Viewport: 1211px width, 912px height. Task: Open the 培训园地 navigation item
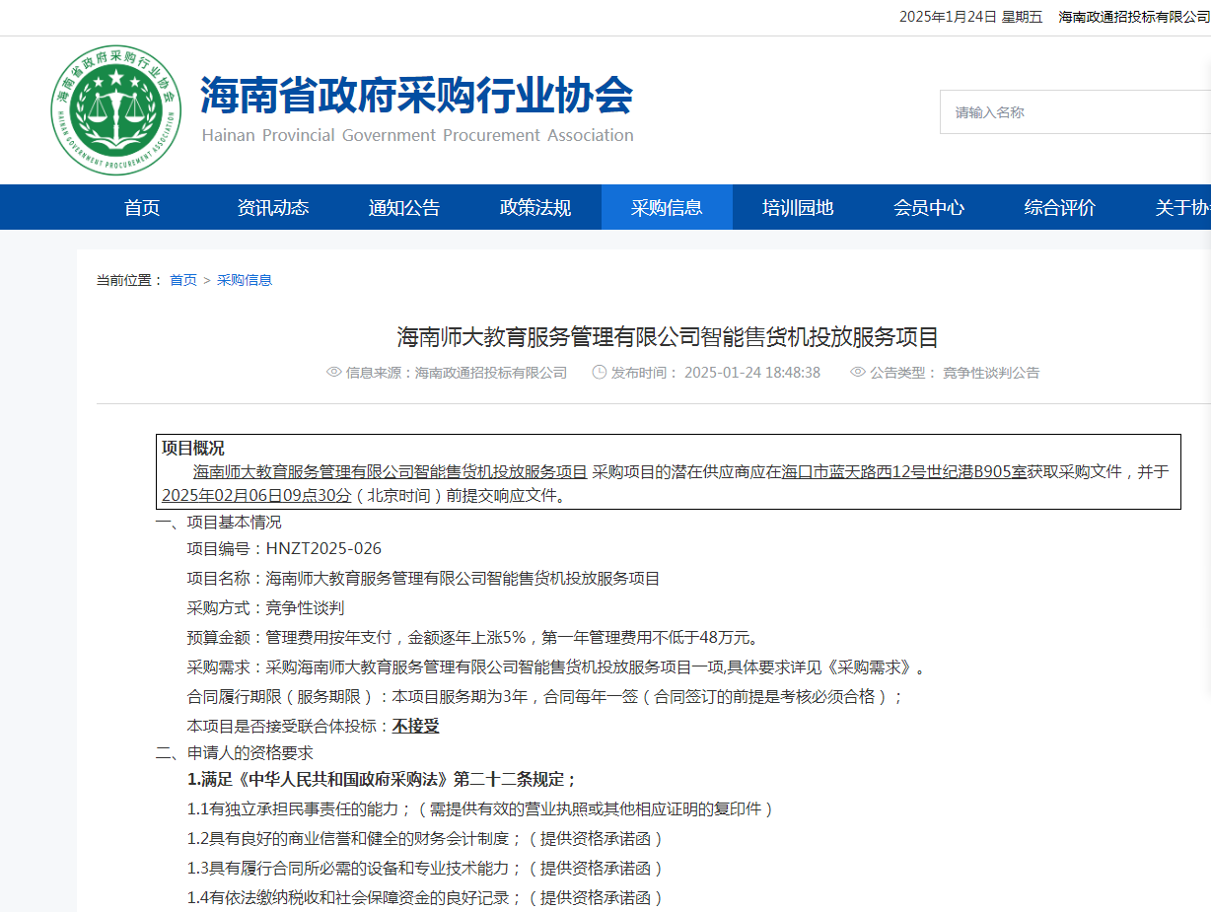798,207
